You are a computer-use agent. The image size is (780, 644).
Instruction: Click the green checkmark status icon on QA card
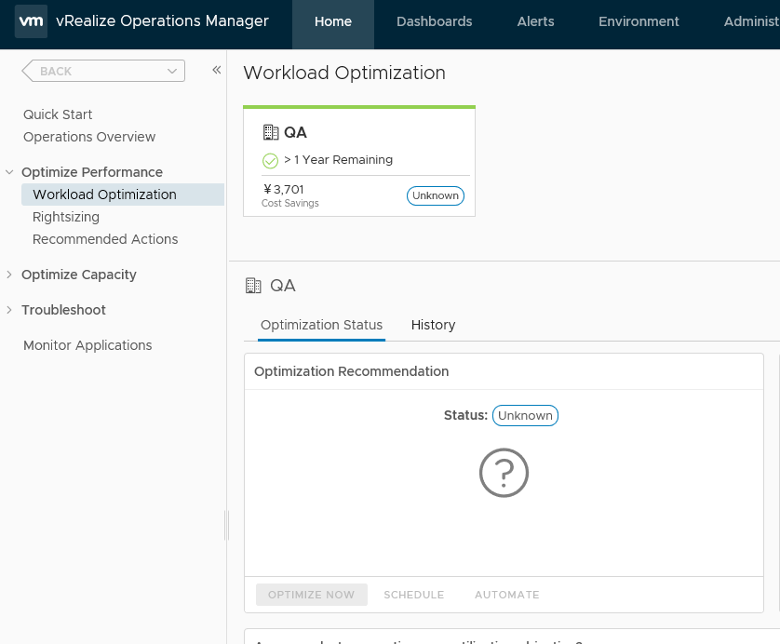[271, 160]
